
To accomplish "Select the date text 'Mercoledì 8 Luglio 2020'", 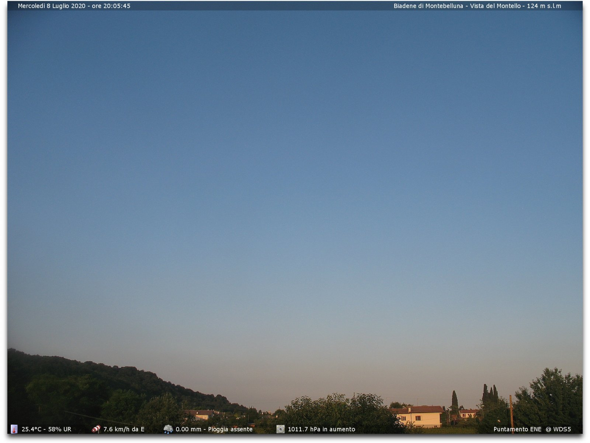I will pyautogui.click(x=52, y=6).
